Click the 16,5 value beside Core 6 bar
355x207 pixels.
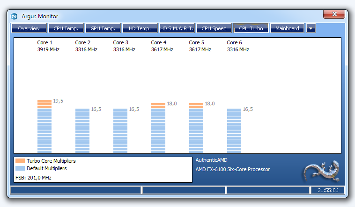(x=248, y=109)
